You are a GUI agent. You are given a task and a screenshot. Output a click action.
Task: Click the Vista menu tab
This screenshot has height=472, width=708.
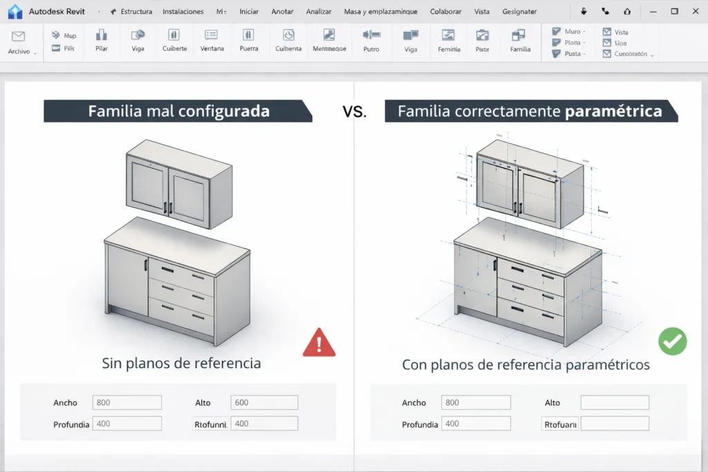[482, 11]
